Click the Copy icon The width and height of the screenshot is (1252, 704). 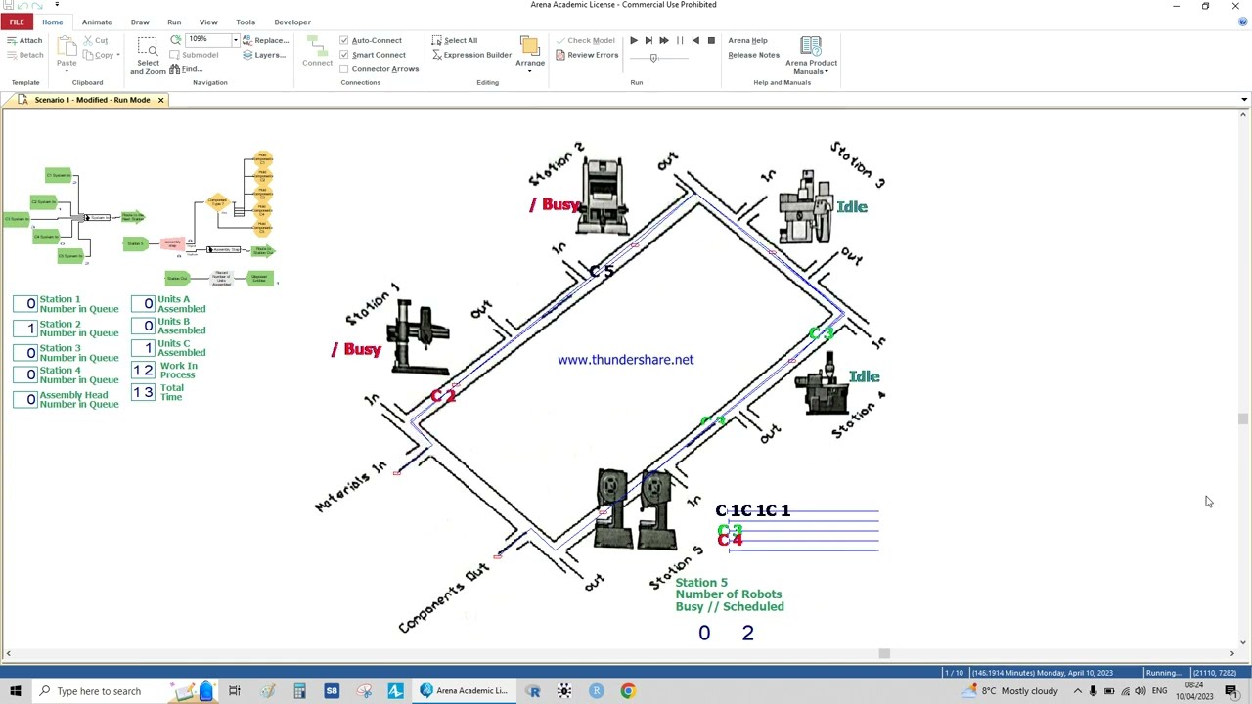click(99, 55)
